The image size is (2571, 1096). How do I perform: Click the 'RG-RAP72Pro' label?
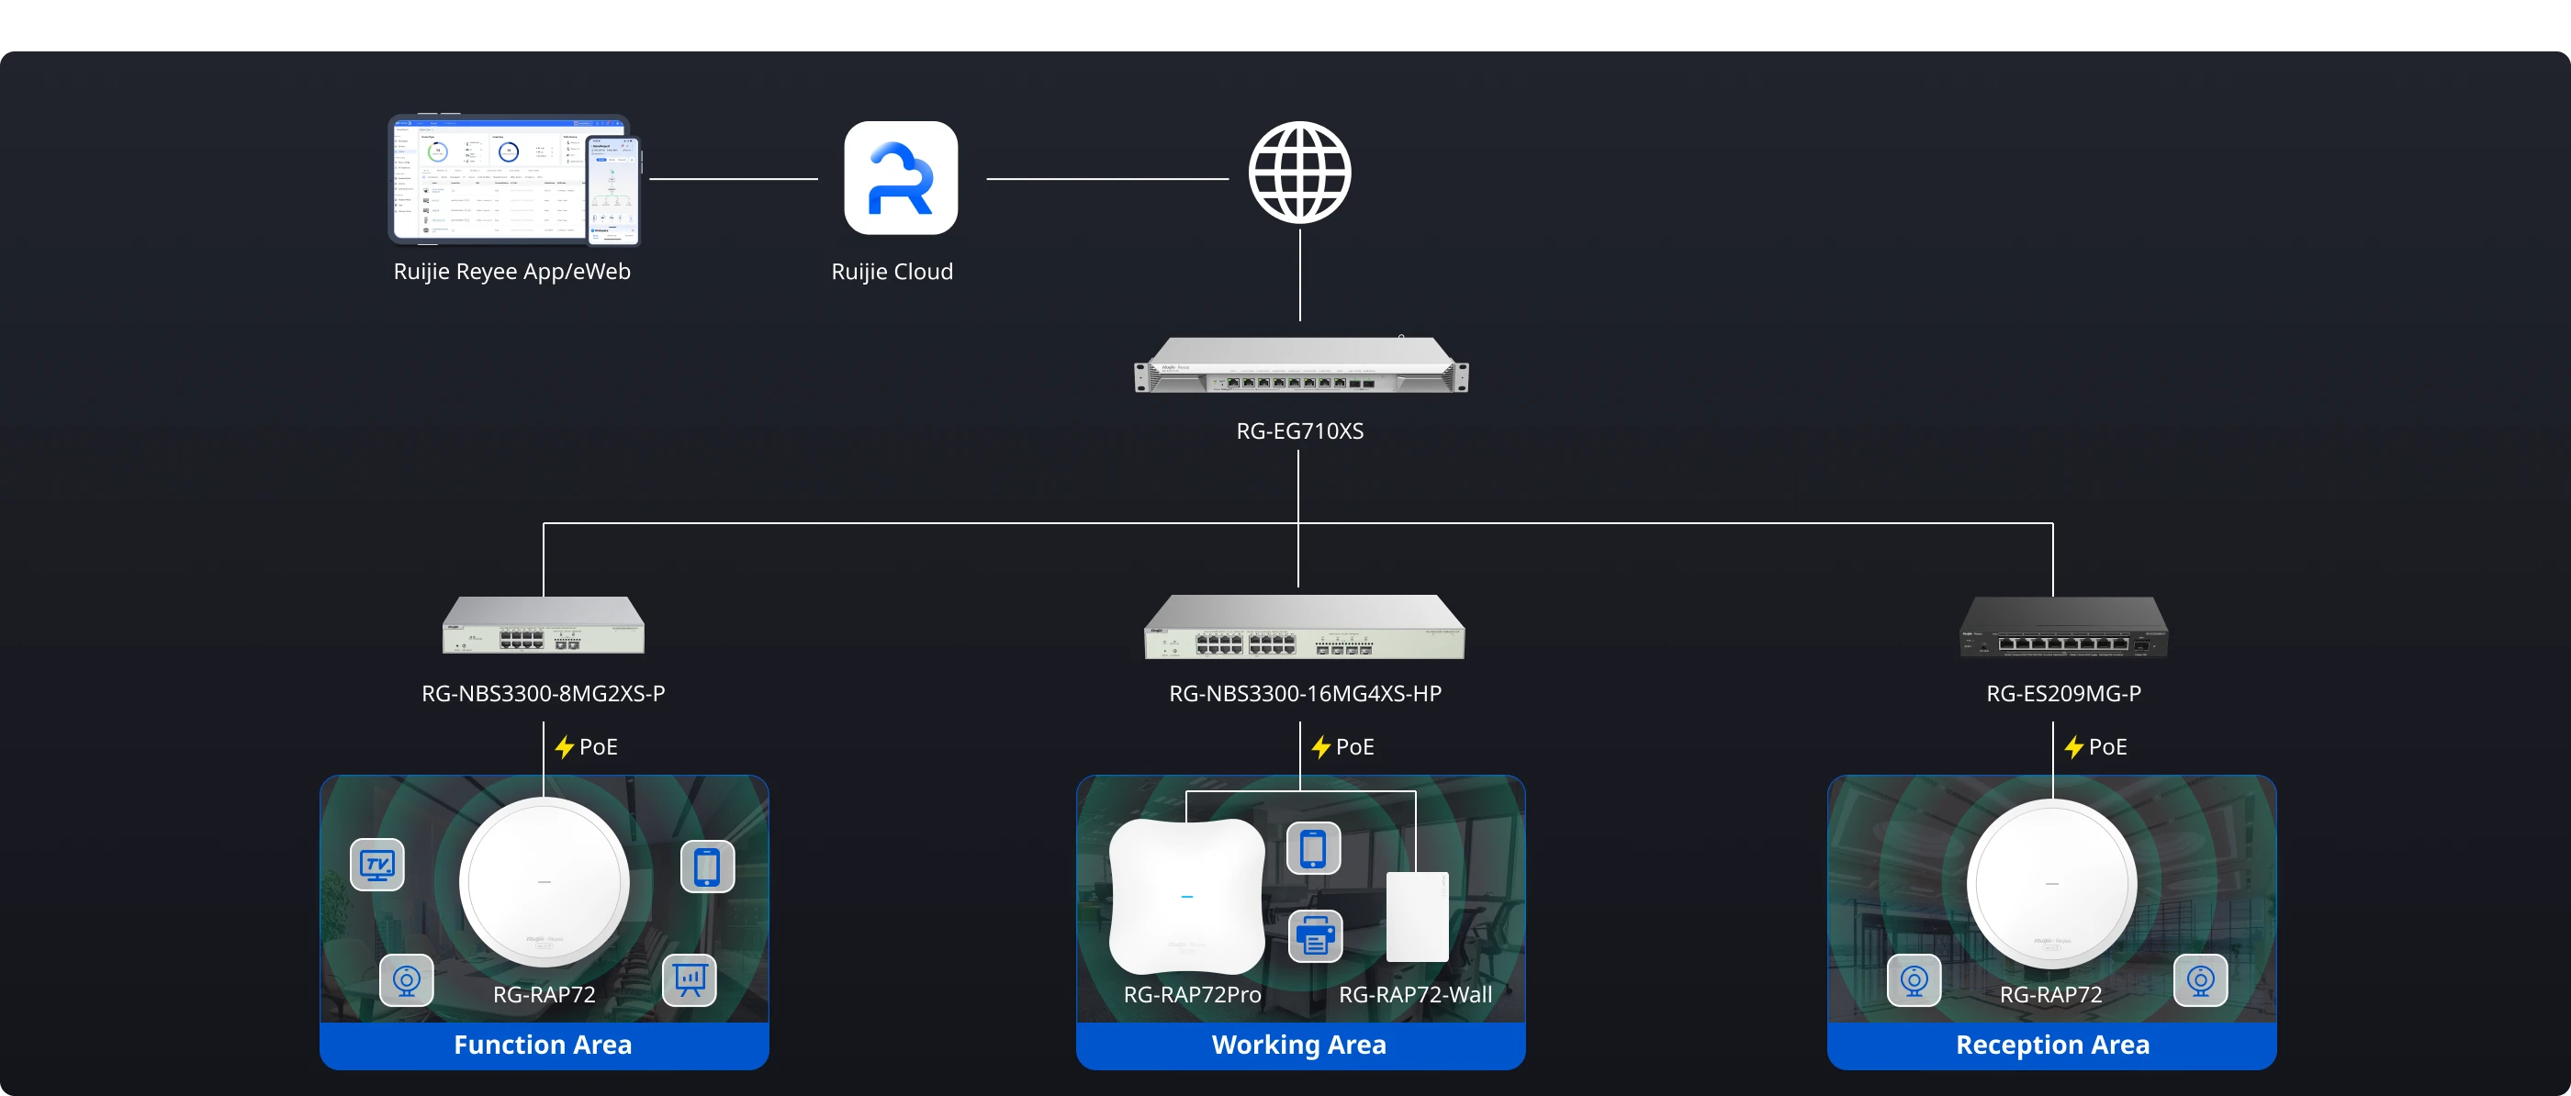[1193, 995]
